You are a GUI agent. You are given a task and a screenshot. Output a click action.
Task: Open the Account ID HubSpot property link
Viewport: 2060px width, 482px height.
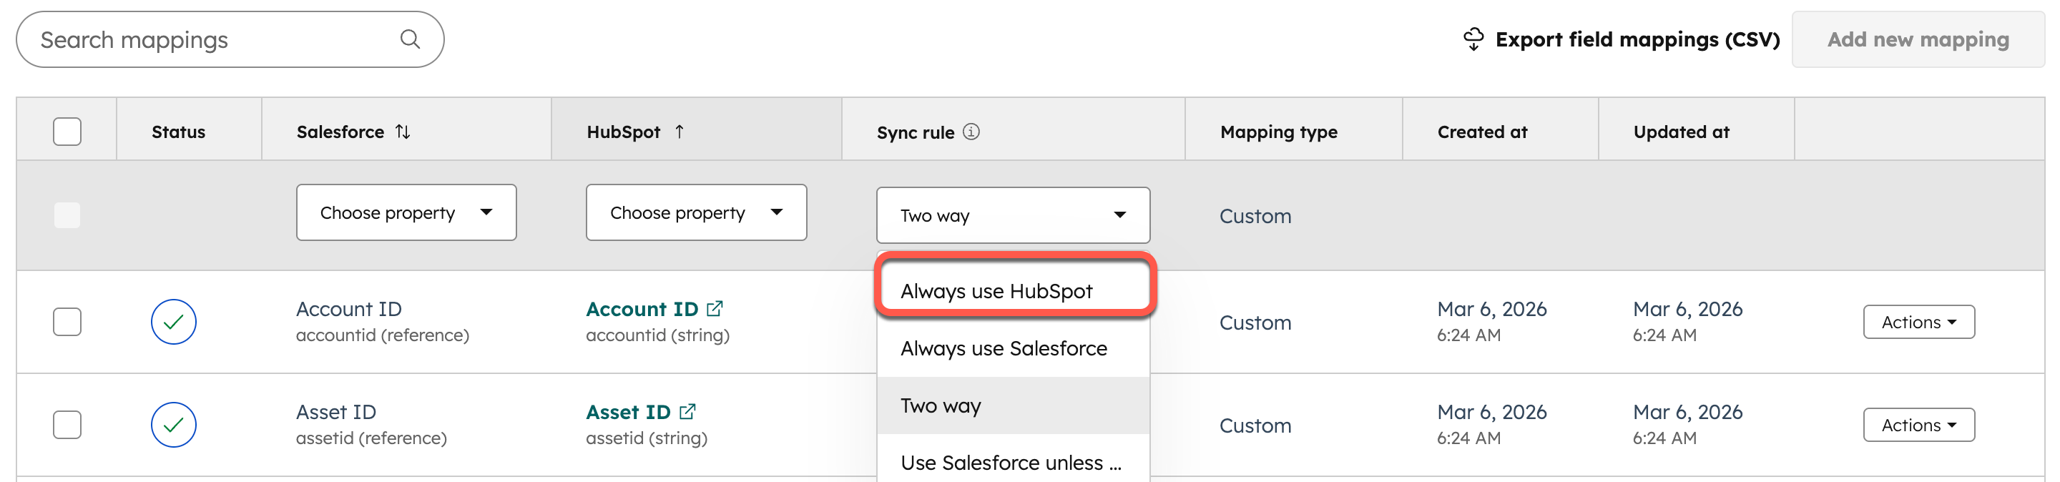(x=642, y=308)
